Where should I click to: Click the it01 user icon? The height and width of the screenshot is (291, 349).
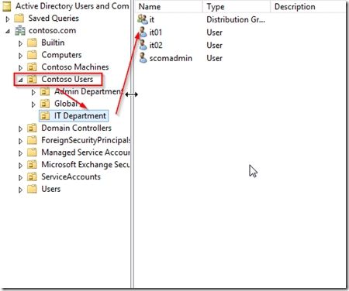[x=143, y=33]
